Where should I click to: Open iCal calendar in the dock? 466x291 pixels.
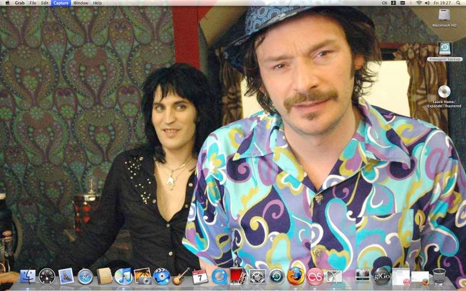[x=200, y=276]
